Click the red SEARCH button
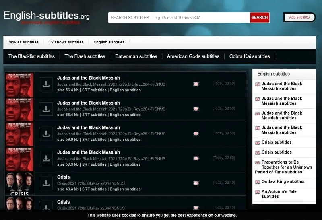The height and width of the screenshot is (220, 322). 260,17
